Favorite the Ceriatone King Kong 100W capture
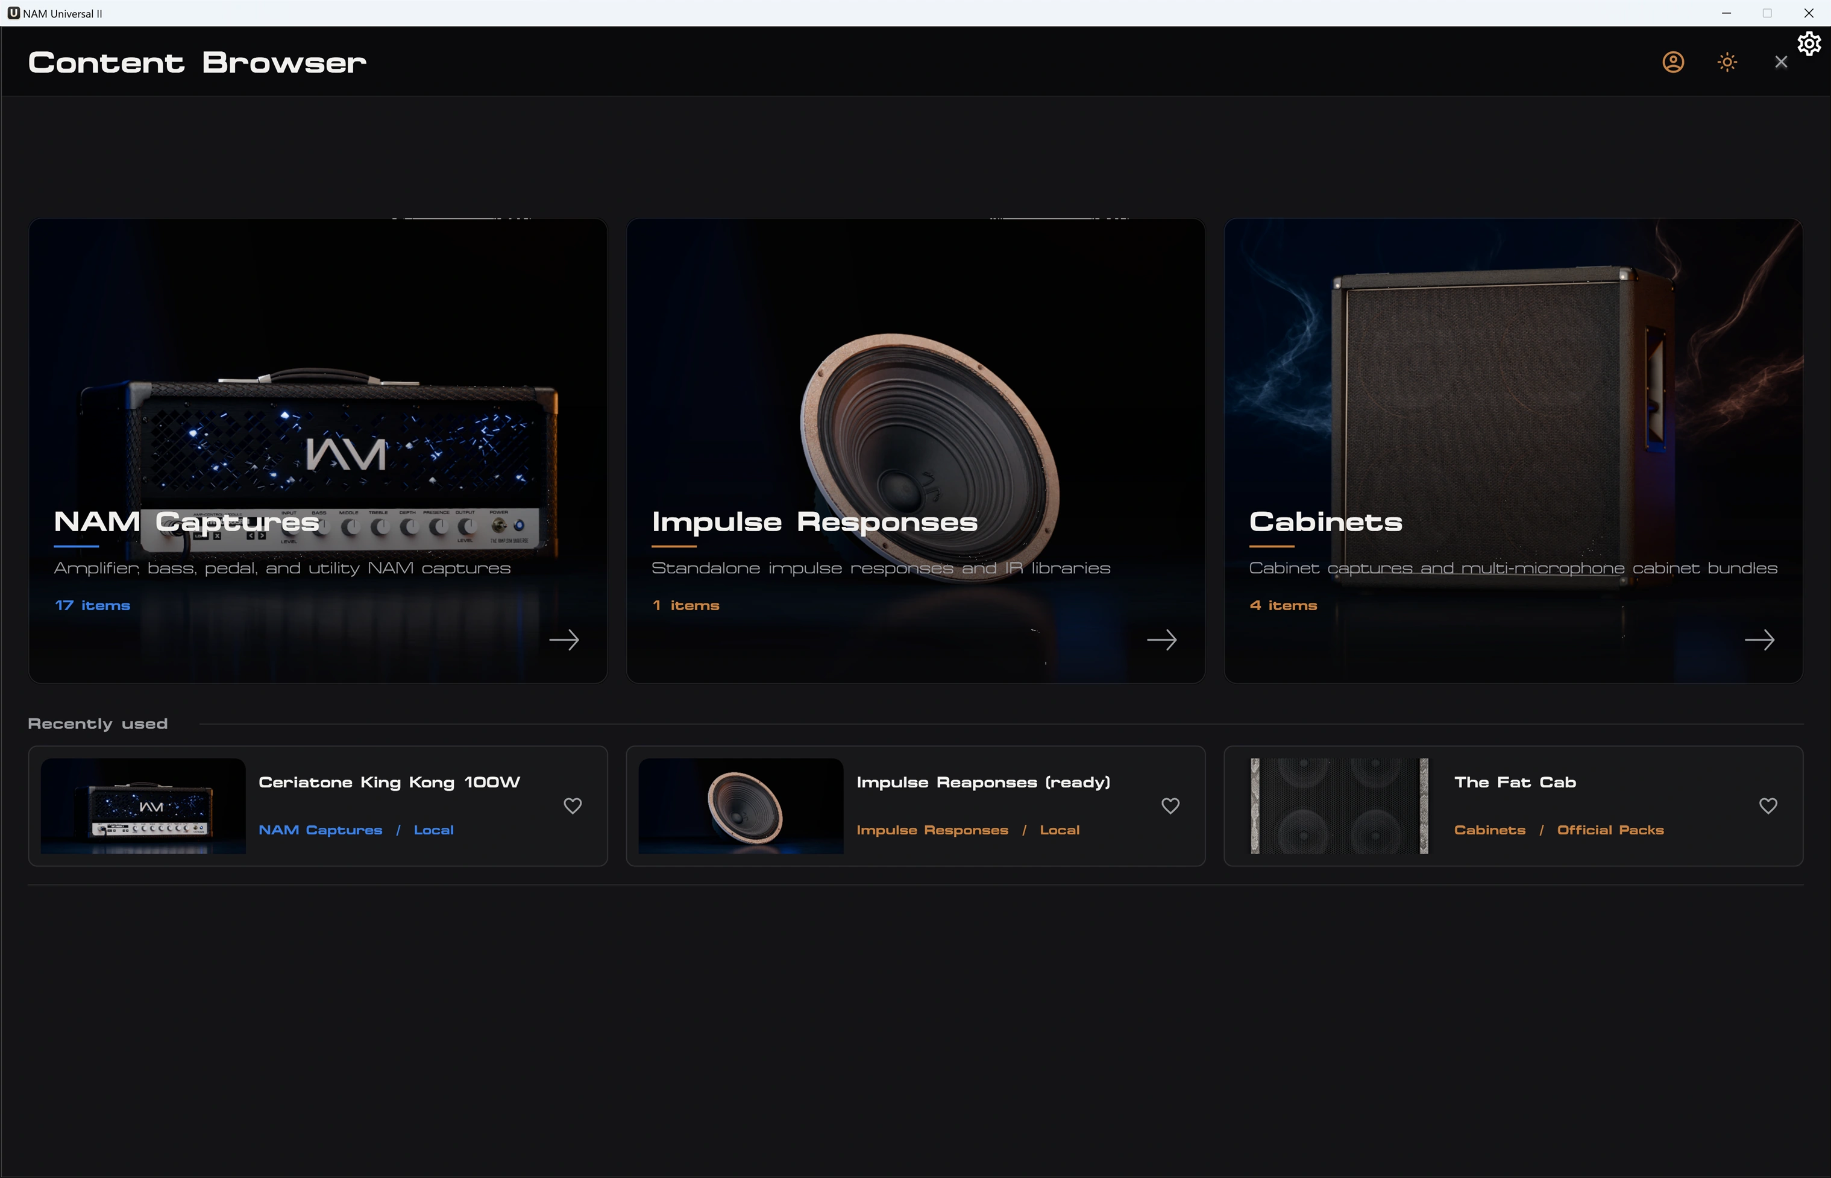The image size is (1831, 1178). point(573,805)
